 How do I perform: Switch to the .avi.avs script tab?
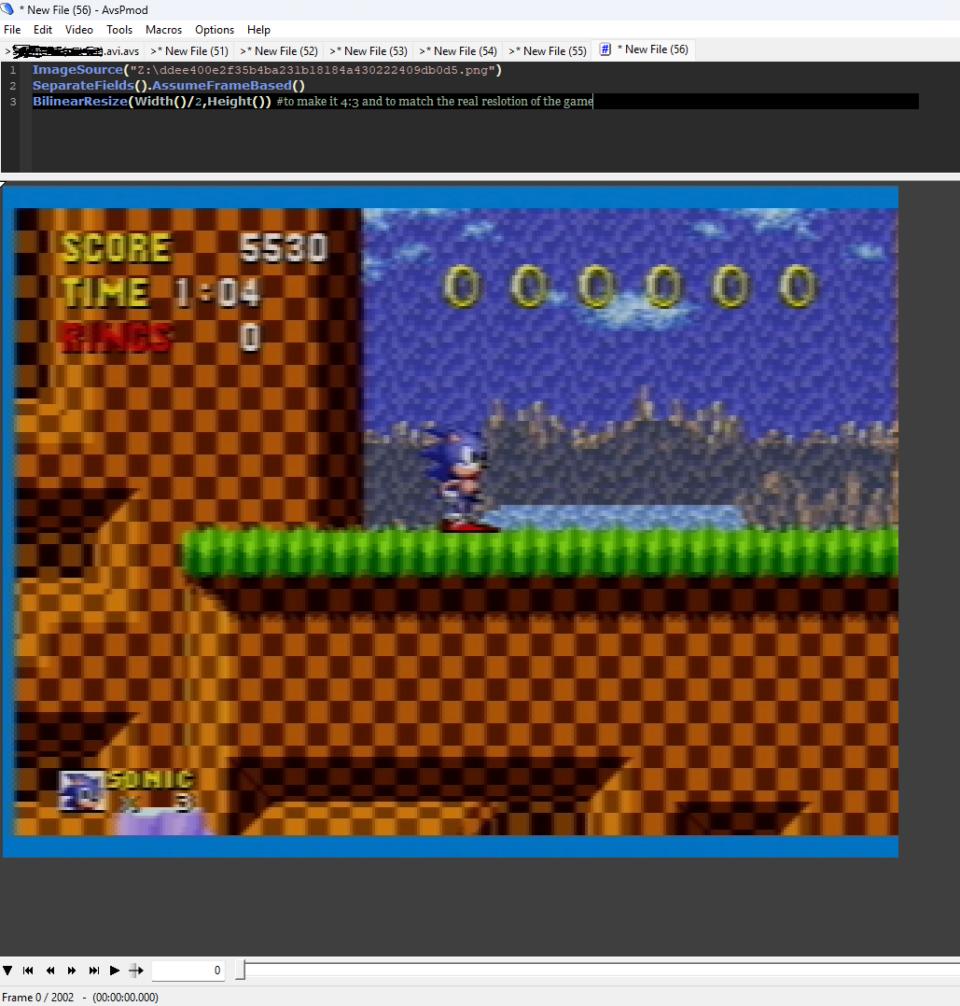click(x=75, y=51)
